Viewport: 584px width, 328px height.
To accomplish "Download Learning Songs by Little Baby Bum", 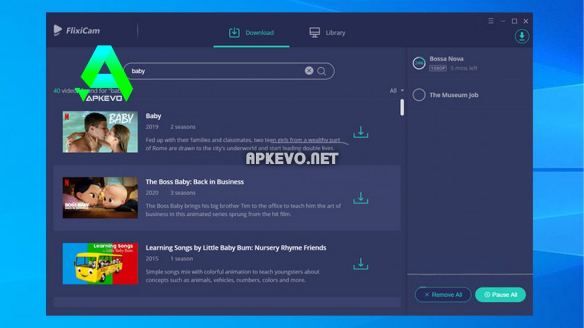I will click(360, 264).
